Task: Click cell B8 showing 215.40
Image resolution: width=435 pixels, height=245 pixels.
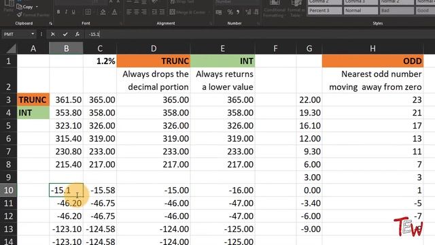Action: pos(67,165)
